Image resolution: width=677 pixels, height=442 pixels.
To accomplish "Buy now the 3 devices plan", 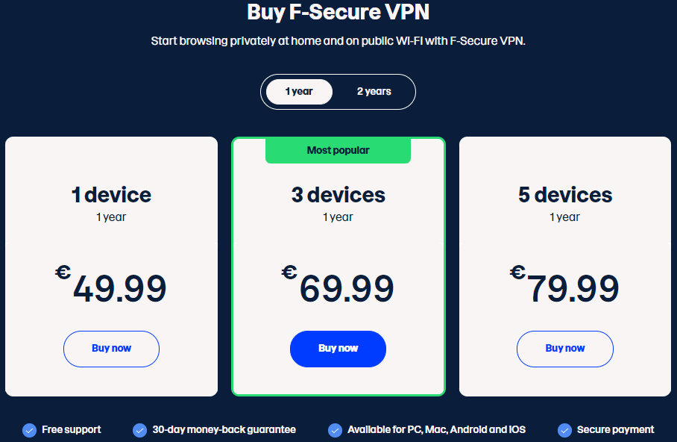I will click(338, 349).
